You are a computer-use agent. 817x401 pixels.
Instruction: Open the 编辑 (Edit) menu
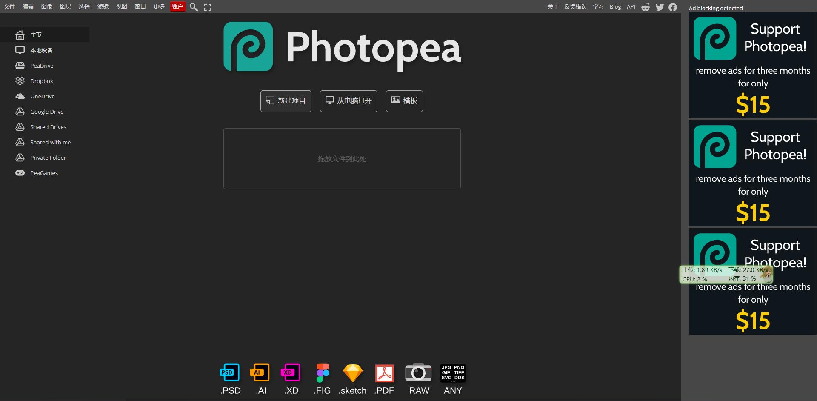28,6
